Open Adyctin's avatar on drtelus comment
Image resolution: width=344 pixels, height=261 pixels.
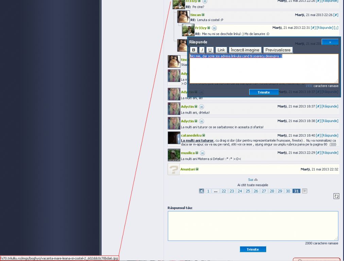point(174,109)
